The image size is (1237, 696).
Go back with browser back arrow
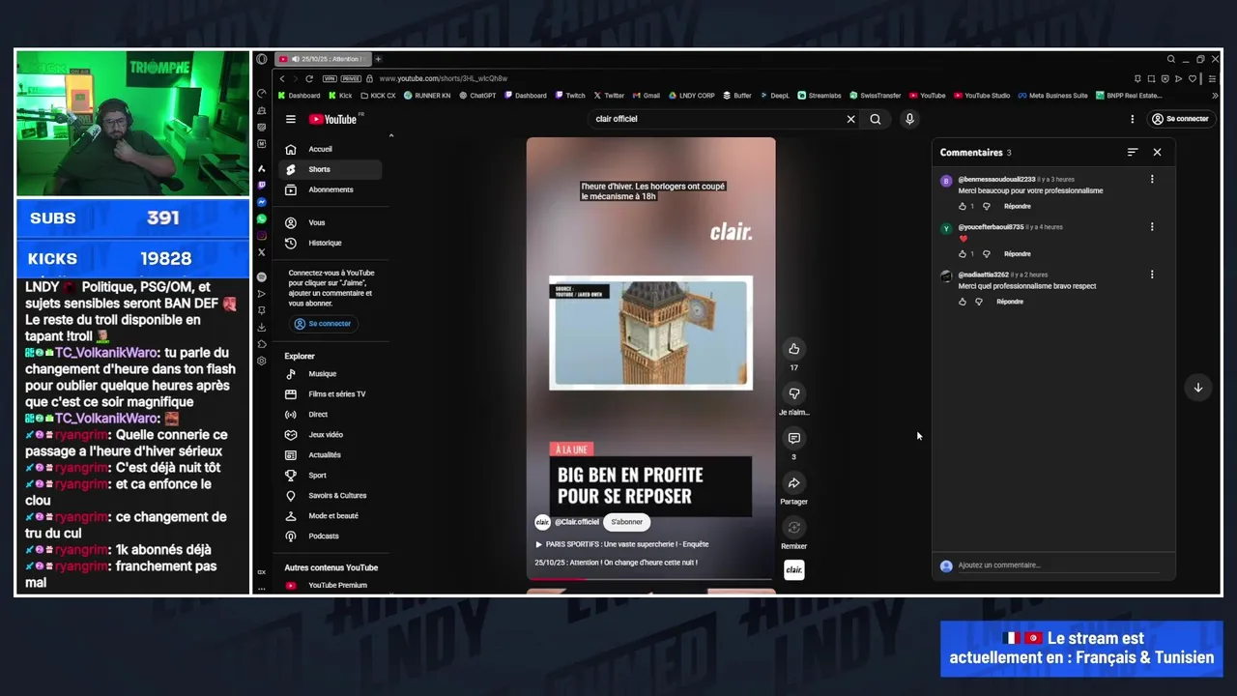tap(282, 78)
